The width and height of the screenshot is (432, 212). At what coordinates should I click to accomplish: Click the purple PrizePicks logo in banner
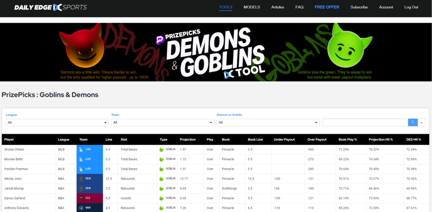coord(160,40)
